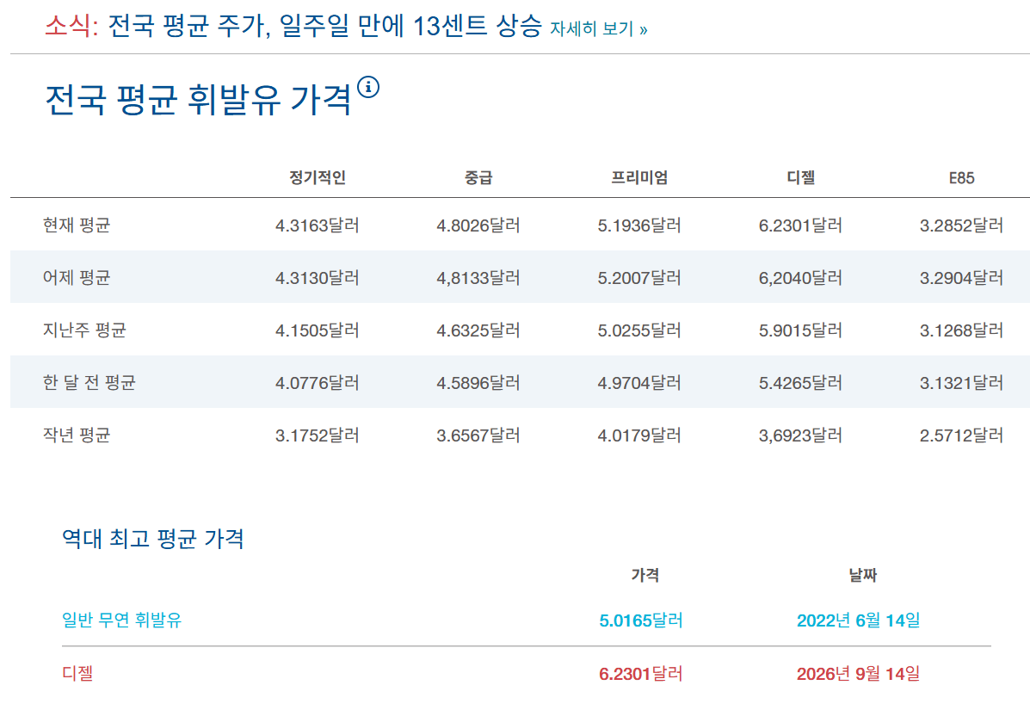Select the 어제 평균 row label

click(77, 278)
